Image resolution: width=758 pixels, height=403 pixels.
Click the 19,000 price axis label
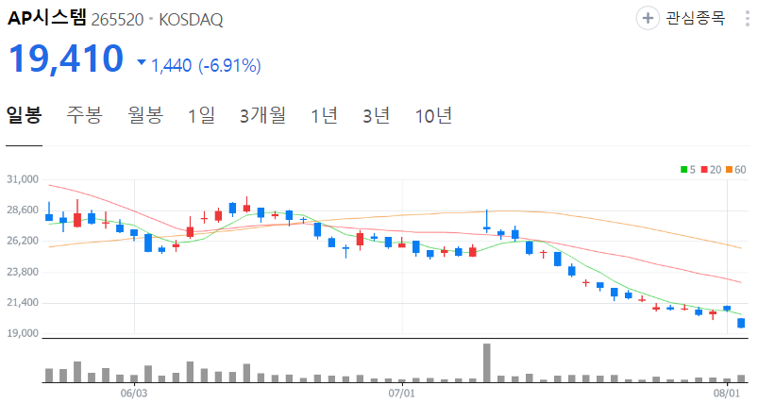point(23,333)
